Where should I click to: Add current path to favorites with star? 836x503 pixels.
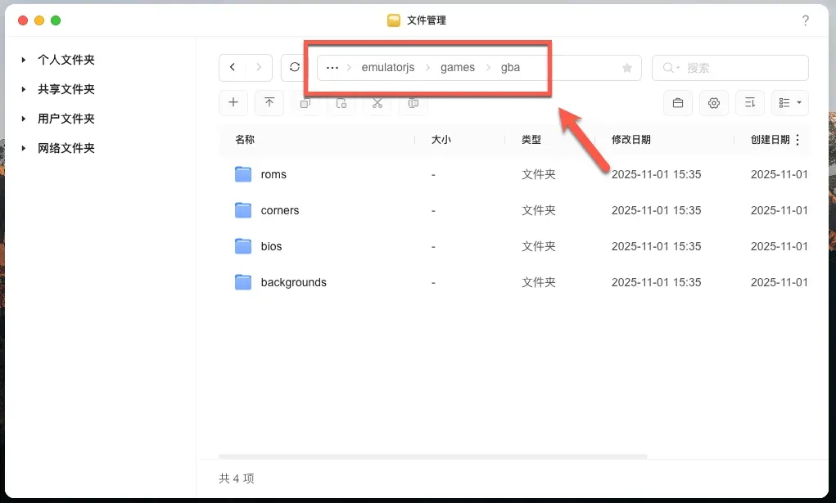(x=627, y=68)
